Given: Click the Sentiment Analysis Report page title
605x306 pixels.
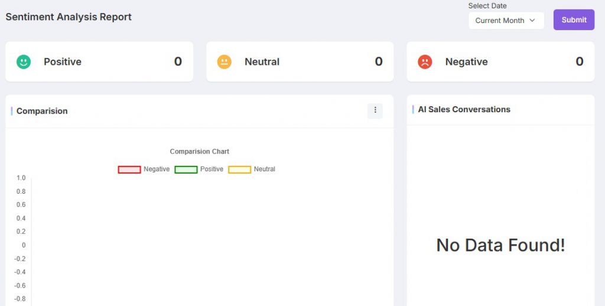Looking at the screenshot, I should coord(69,17).
